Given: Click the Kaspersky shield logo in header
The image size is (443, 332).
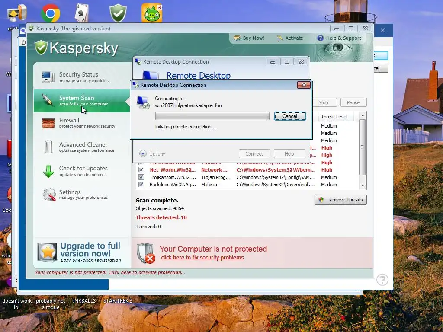Looking at the screenshot, I should point(41,48).
